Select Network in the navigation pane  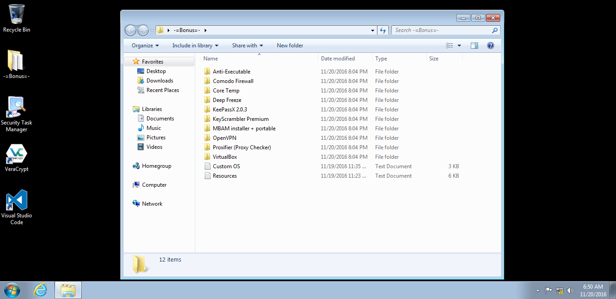(147, 204)
